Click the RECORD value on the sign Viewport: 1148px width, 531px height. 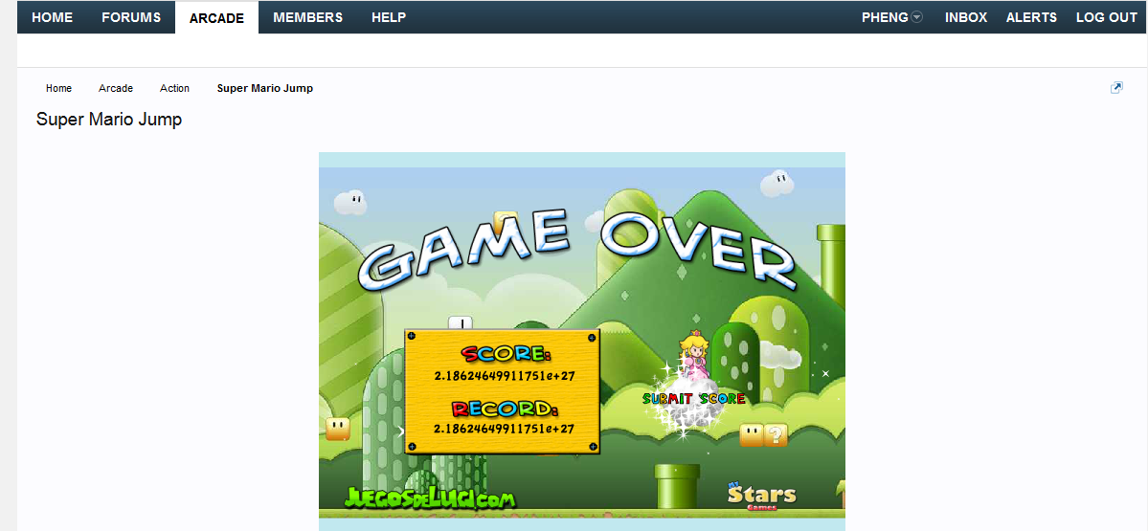pos(504,429)
